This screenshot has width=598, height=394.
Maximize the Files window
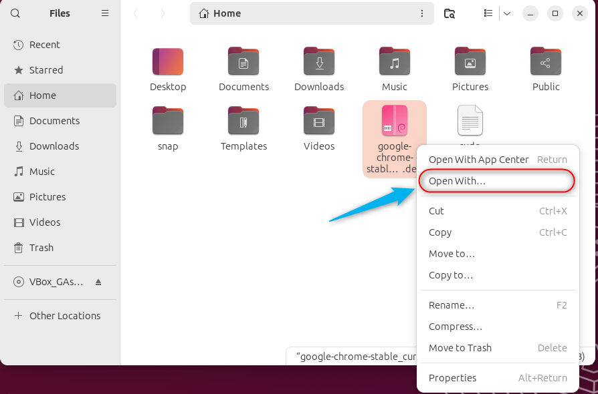pos(555,13)
